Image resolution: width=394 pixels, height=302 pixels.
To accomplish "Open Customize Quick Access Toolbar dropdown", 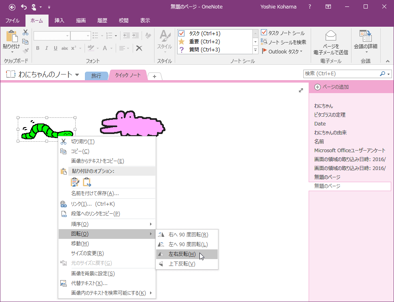I will tap(49, 7).
